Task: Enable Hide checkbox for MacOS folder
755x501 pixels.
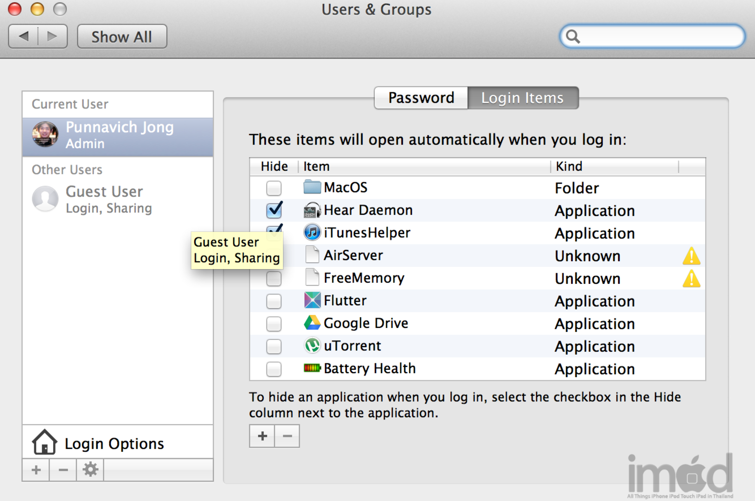Action: pyautogui.click(x=274, y=188)
